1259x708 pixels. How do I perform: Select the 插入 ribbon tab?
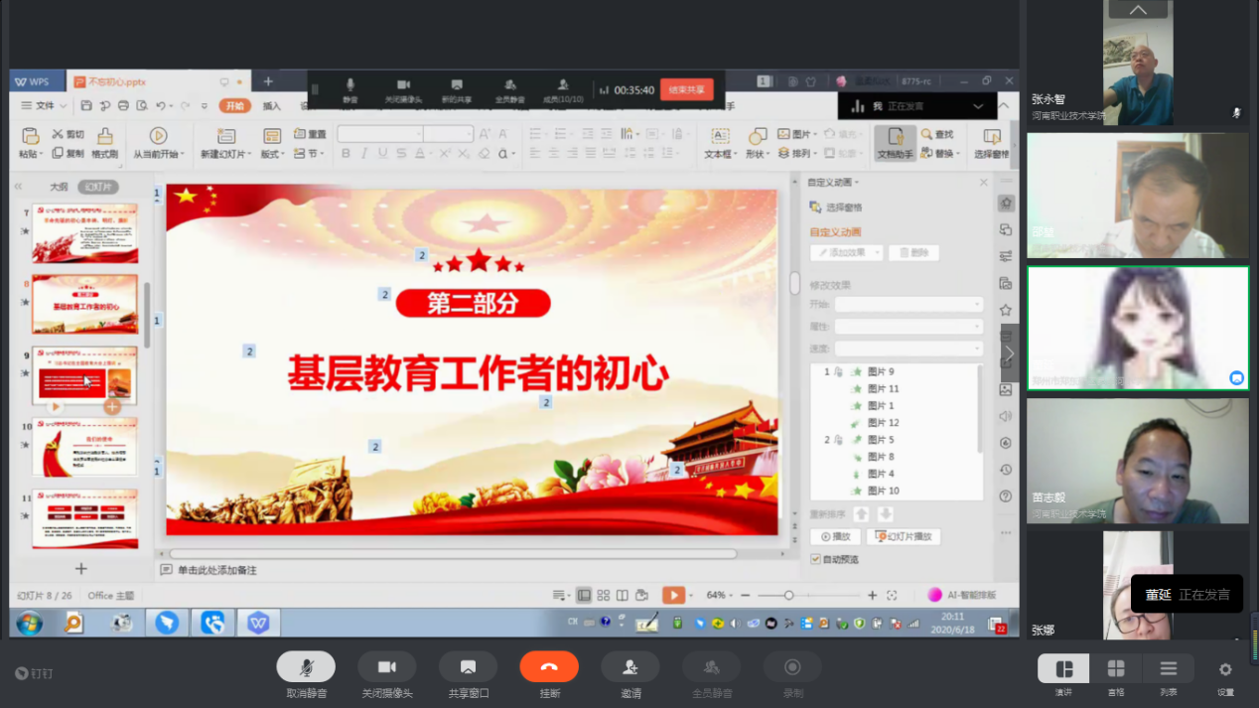click(272, 105)
